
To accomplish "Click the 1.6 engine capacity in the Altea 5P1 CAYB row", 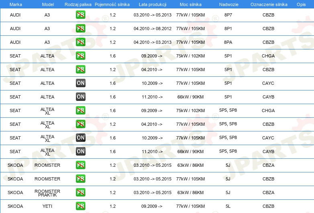I will coord(112,97).
